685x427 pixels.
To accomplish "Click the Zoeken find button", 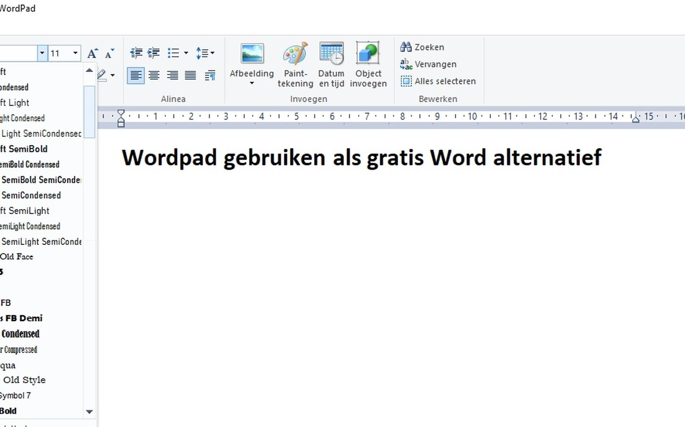I will point(422,47).
